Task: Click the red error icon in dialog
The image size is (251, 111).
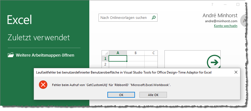Action: (x=43, y=85)
